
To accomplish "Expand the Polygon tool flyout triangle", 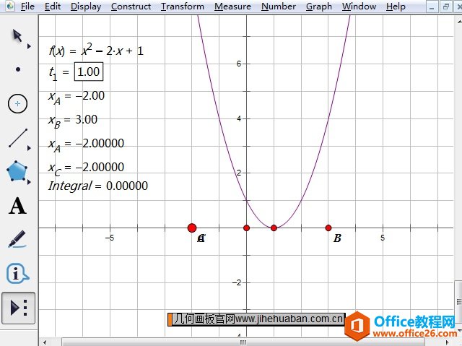I will [29, 182].
